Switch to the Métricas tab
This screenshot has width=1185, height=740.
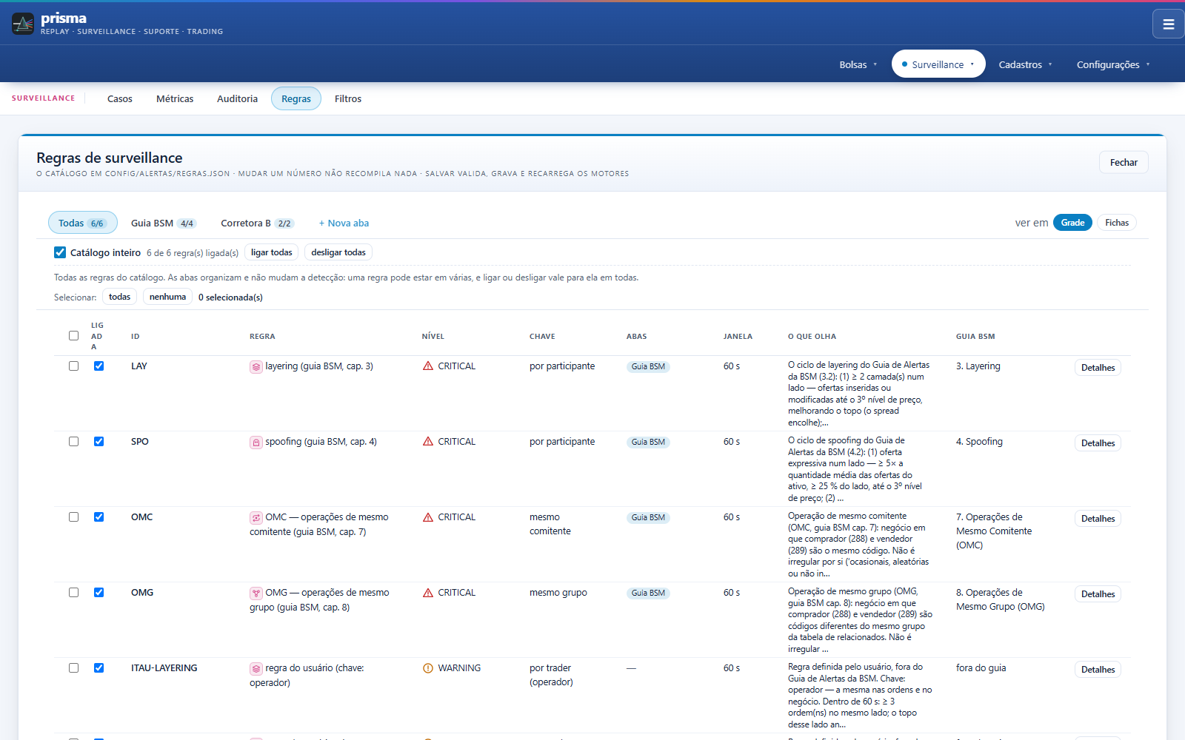pos(175,98)
